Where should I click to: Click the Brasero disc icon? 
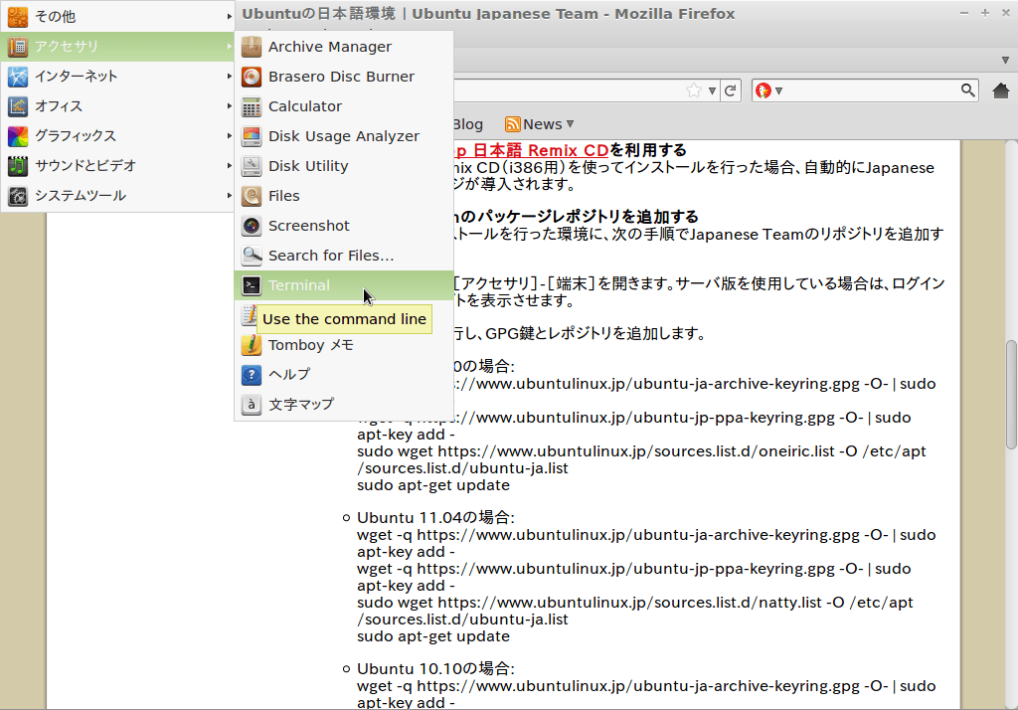(252, 77)
